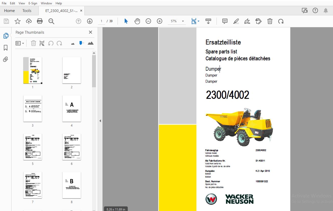The image size is (333, 211).
Task: Select page 1 thumbnail
Action: click(33, 70)
